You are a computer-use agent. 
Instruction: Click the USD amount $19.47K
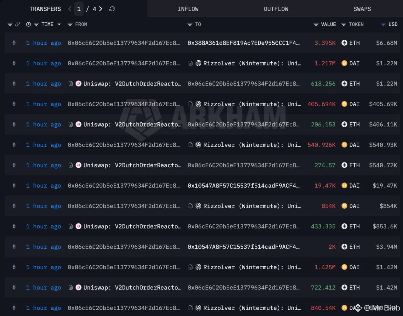click(385, 186)
